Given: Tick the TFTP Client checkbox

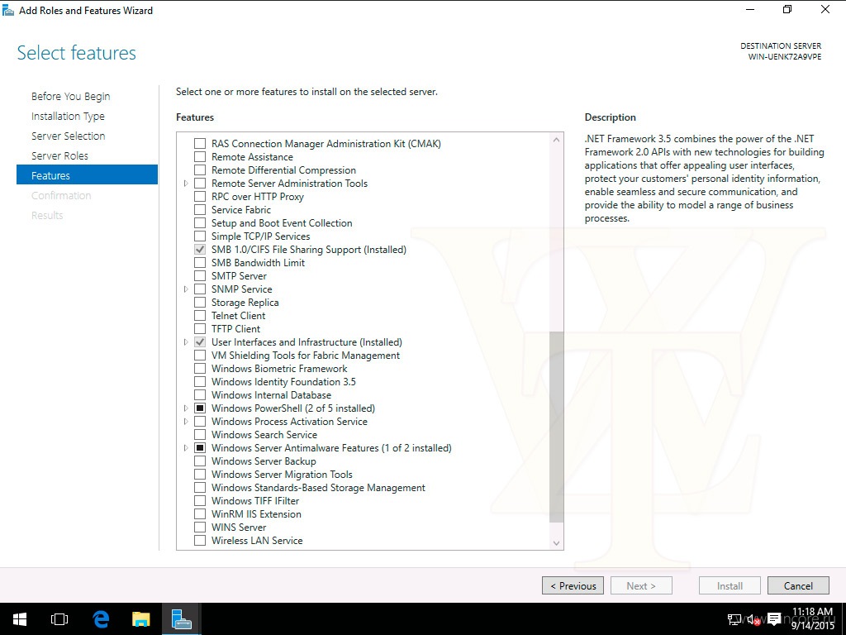Looking at the screenshot, I should pyautogui.click(x=200, y=329).
